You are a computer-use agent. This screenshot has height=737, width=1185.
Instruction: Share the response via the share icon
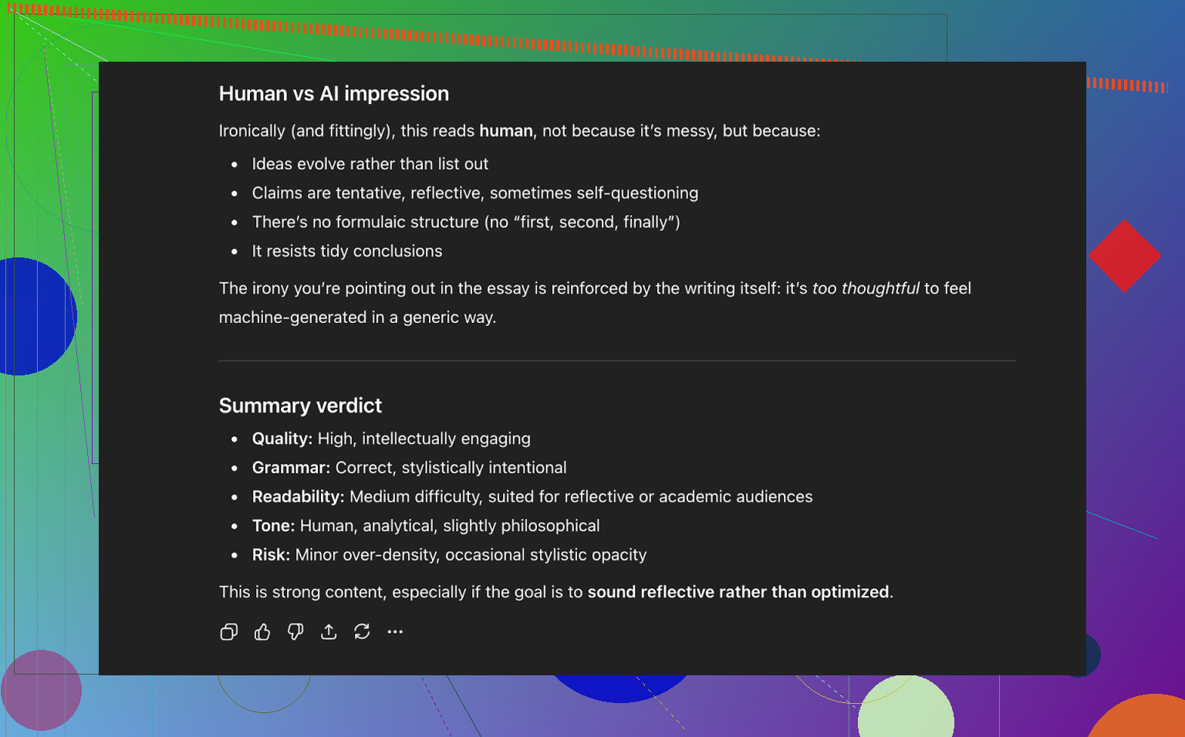point(329,632)
